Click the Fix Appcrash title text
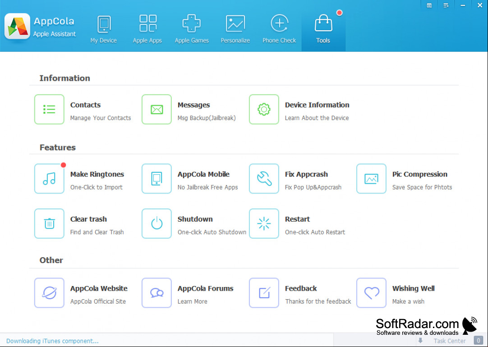This screenshot has width=488, height=347. (307, 175)
